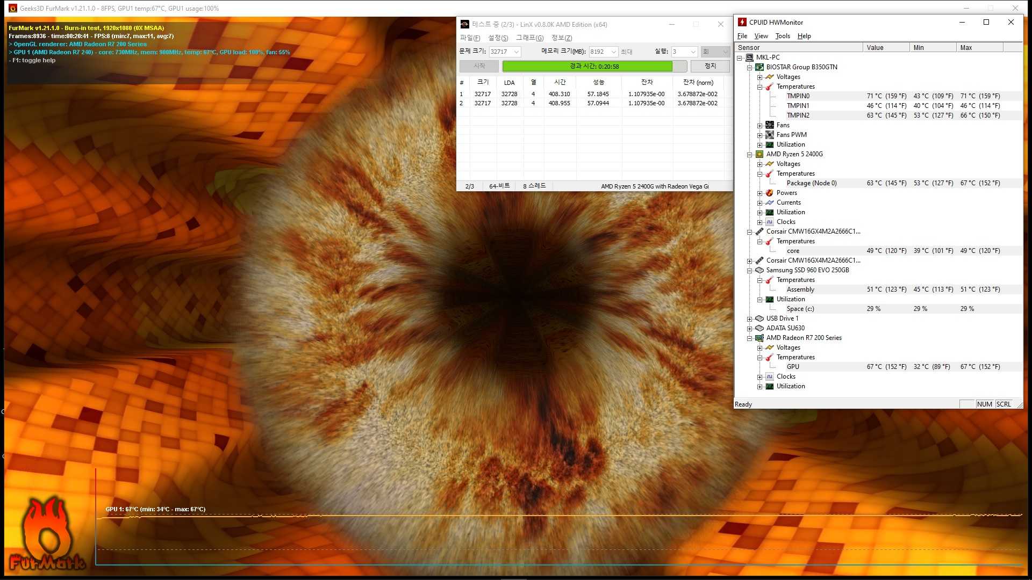The height and width of the screenshot is (580, 1032).
Task: Expand Clocks under AMD Ryzen 5 2400G
Action: [x=760, y=222]
